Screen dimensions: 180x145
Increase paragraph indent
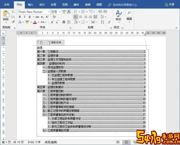pos(105,12)
